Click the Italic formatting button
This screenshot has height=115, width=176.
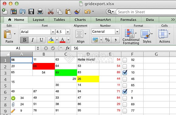point(33,40)
